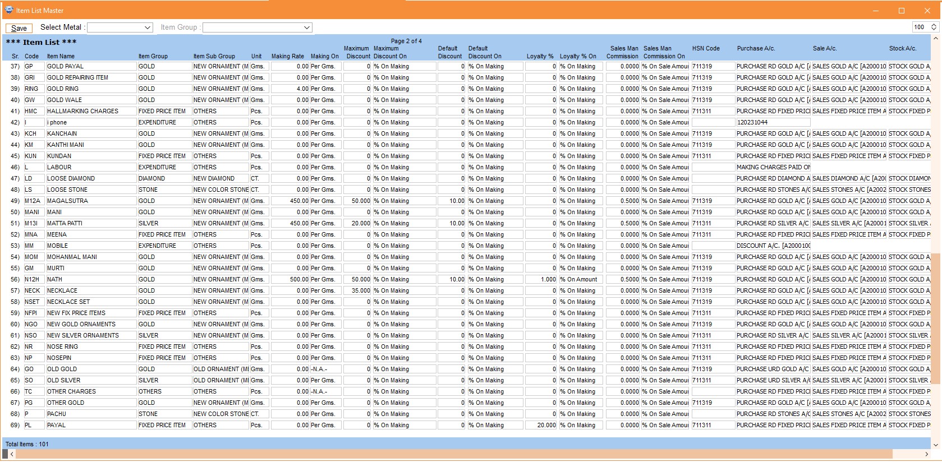
Task: Click the Total Items : 101 status text
Action: [27, 444]
